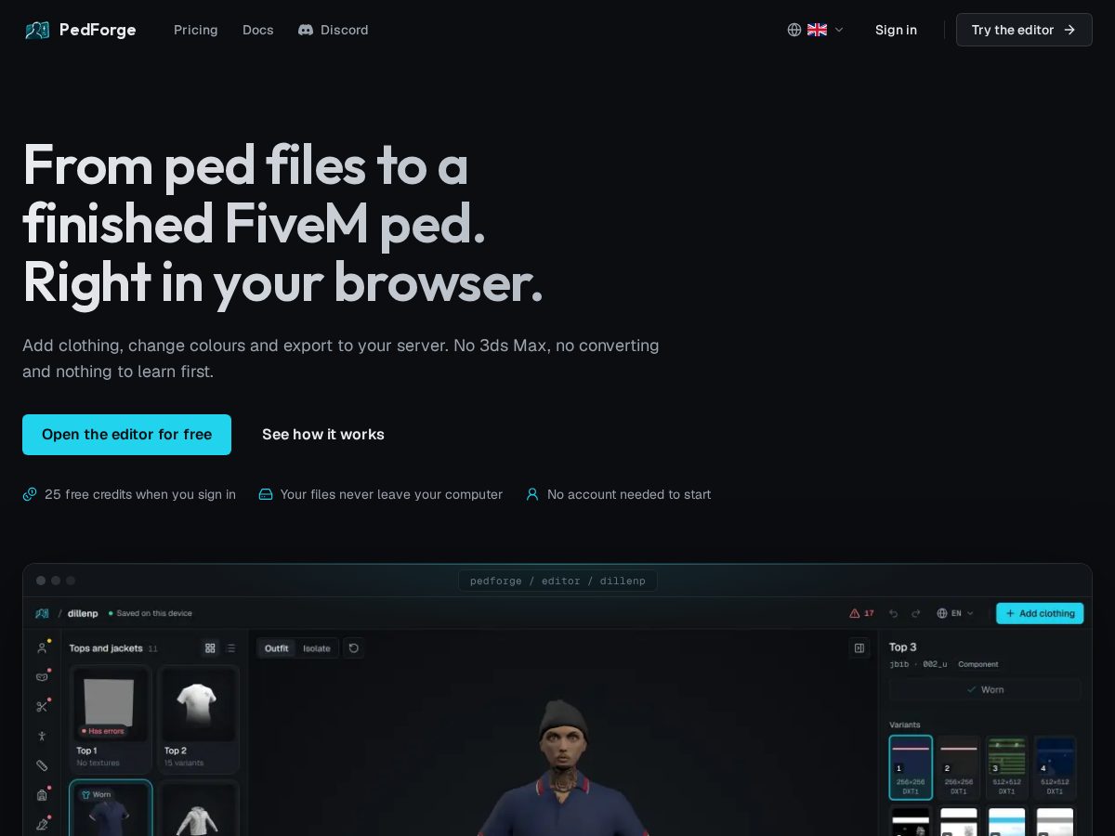Click the PedForge logo in the header

coord(37,30)
